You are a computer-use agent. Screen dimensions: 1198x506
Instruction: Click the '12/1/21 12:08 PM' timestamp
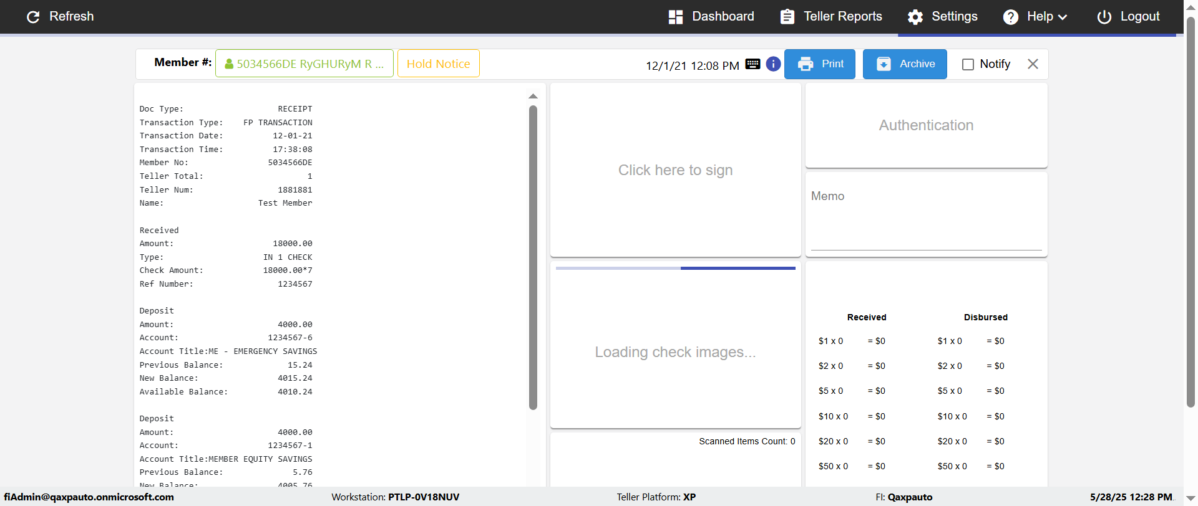pos(693,65)
